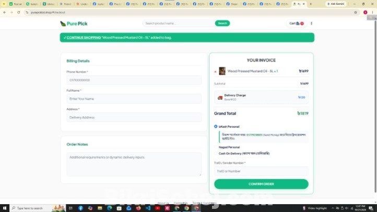Open Microsoft Edge from the taskbar

pos(110,208)
